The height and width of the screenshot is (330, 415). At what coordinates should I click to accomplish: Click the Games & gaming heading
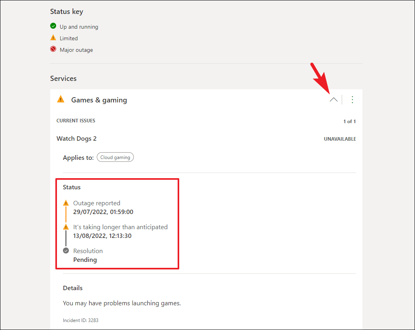click(99, 100)
